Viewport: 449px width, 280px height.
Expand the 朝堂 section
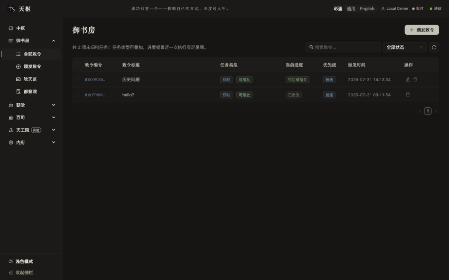pyautogui.click(x=31, y=105)
